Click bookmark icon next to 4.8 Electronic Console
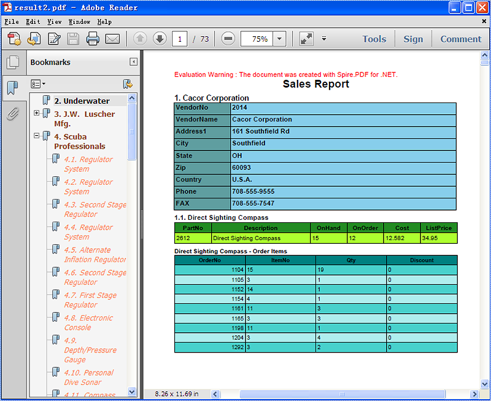 click(x=56, y=317)
